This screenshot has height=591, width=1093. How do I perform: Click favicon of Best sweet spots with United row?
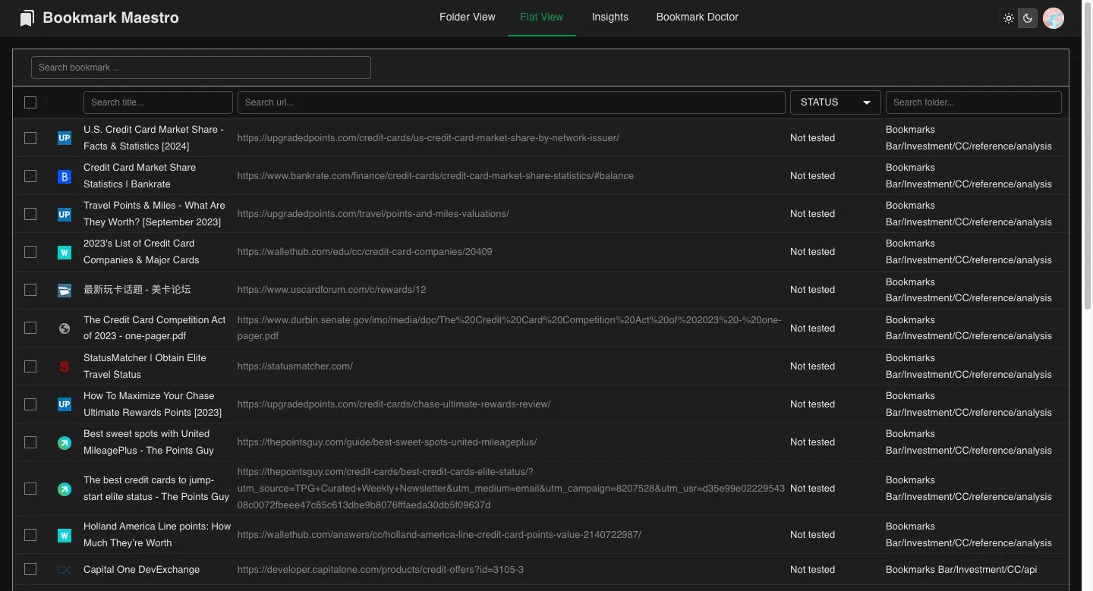click(65, 442)
